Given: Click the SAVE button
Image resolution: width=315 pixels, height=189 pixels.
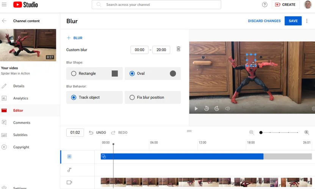Looking at the screenshot, I should pos(293,21).
